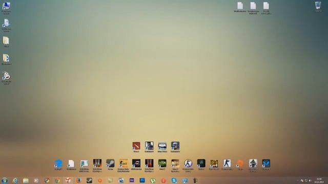Open the taskbar clock and date
This screenshot has height=184, width=328.
[319, 180]
